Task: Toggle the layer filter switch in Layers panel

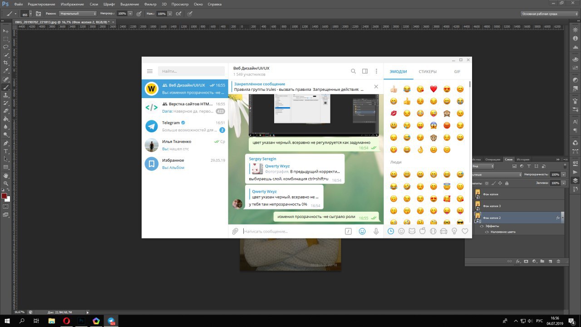Action: (x=565, y=166)
